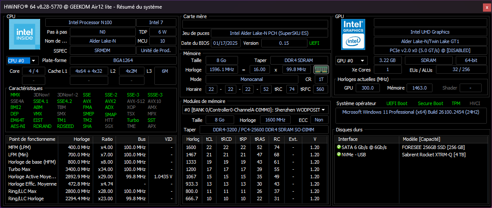Expand the memory module BANK 0 dropdown

pos(254,110)
